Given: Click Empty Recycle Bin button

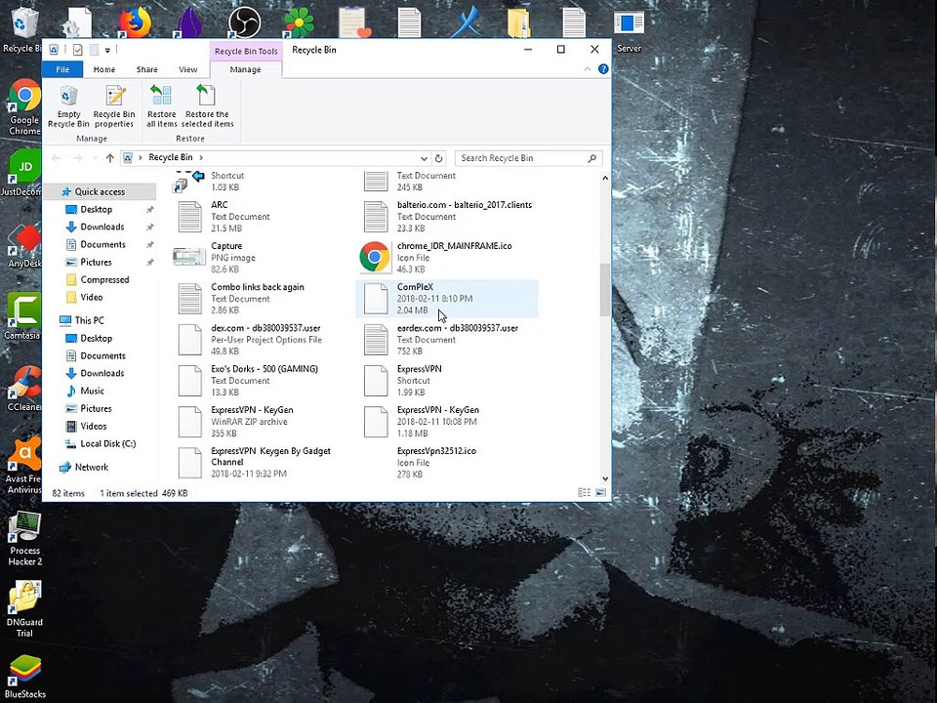Looking at the screenshot, I should click(x=68, y=107).
